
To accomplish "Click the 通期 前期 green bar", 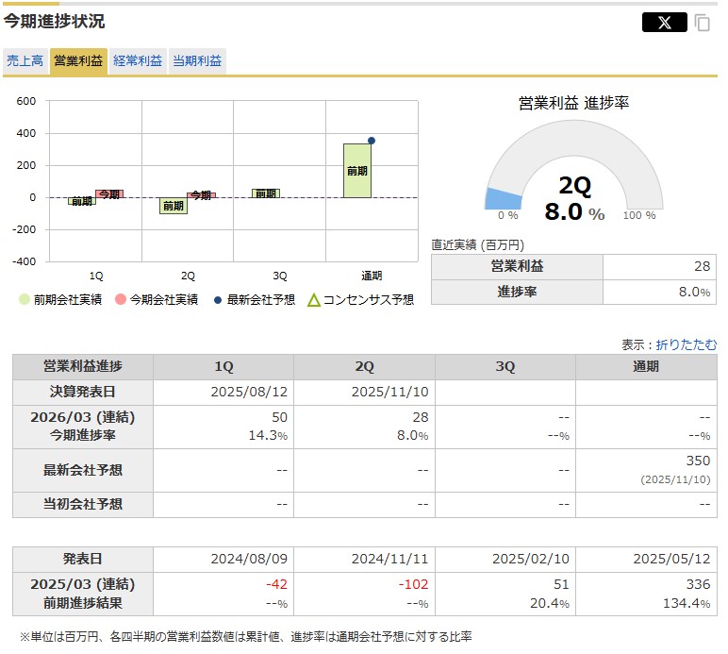I will coord(356,171).
